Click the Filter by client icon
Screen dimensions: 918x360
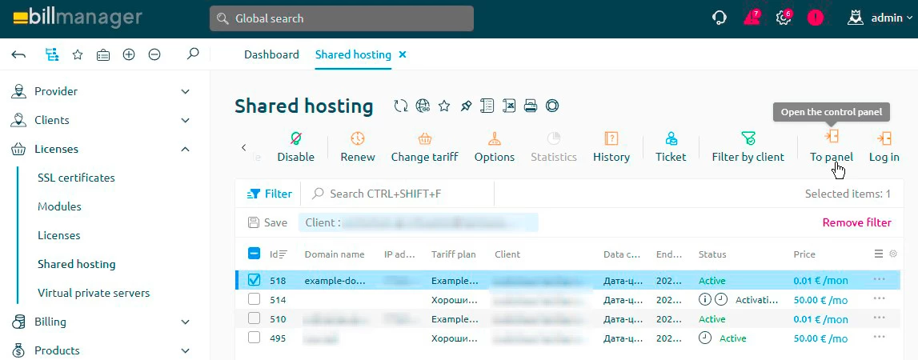pos(748,138)
